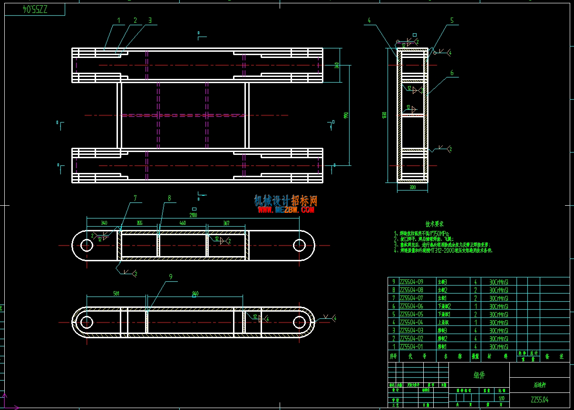
Task: Select the 300 width dimension on section view
Action: [412, 188]
